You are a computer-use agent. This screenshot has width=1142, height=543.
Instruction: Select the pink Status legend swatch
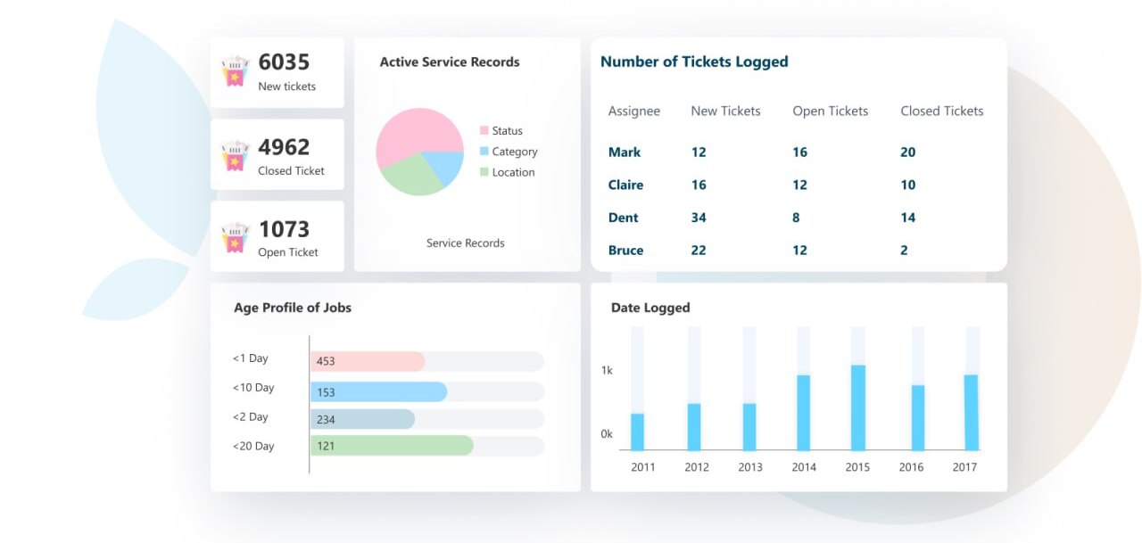pyautogui.click(x=484, y=131)
